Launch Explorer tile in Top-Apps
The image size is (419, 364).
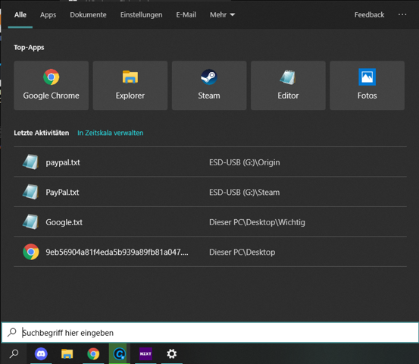[x=130, y=86]
